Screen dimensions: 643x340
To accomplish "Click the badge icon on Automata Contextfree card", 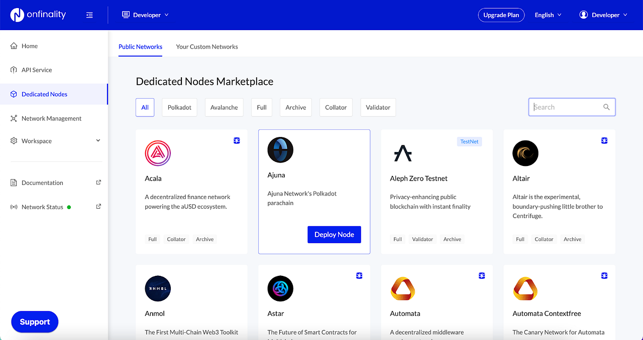I will [x=604, y=275].
